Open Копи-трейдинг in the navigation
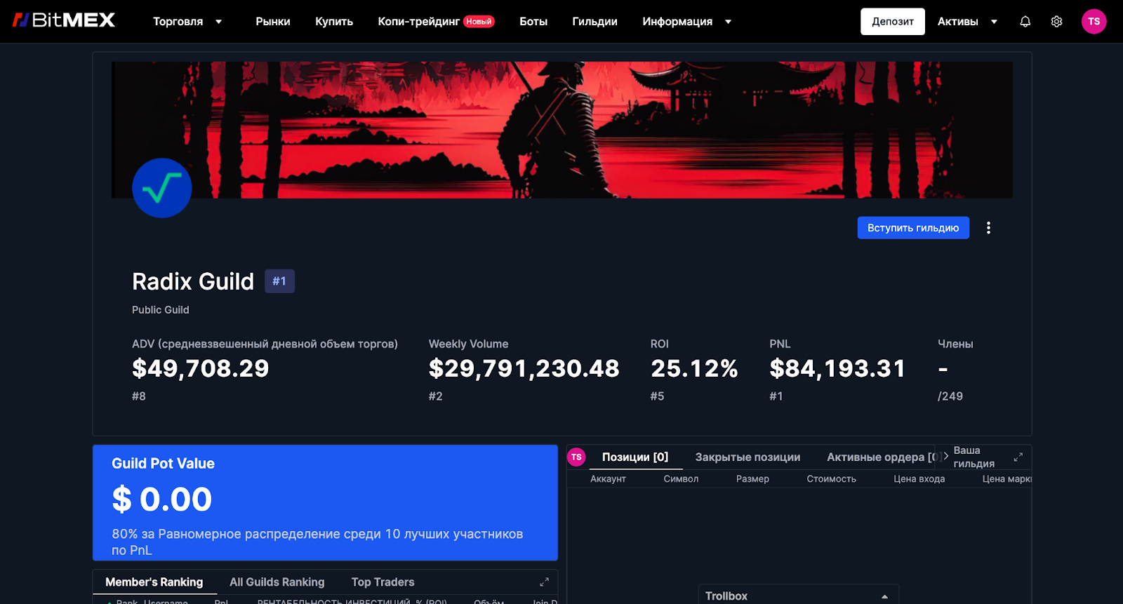Screen dimensions: 1123x604 pos(419,22)
